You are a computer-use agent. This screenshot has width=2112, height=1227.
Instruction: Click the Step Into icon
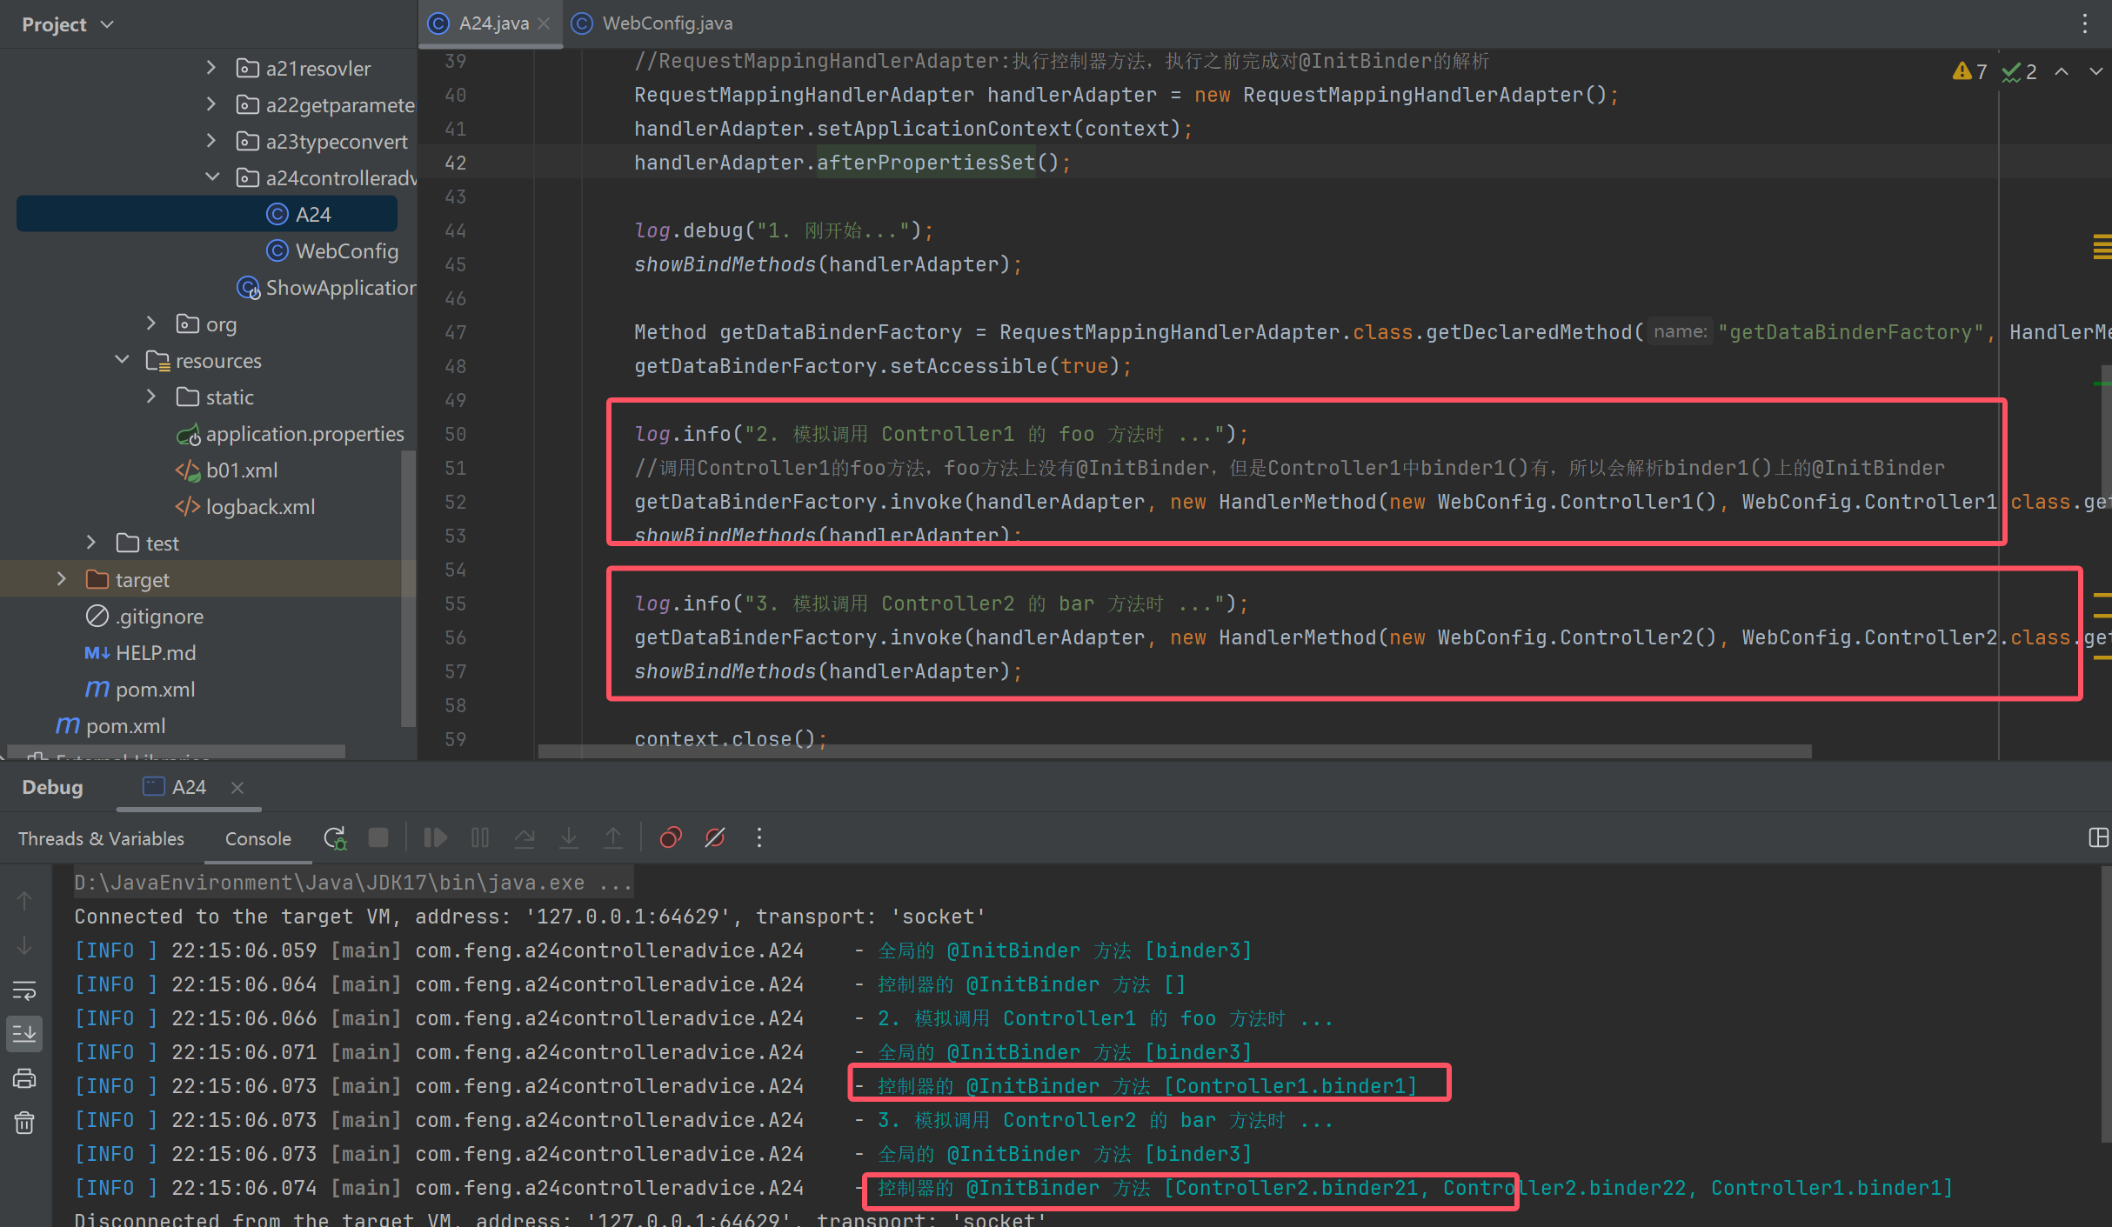coord(569,837)
